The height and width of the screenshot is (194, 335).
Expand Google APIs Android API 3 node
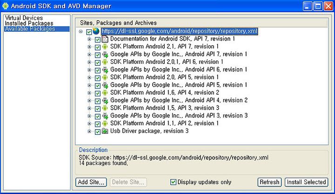pos(89,116)
